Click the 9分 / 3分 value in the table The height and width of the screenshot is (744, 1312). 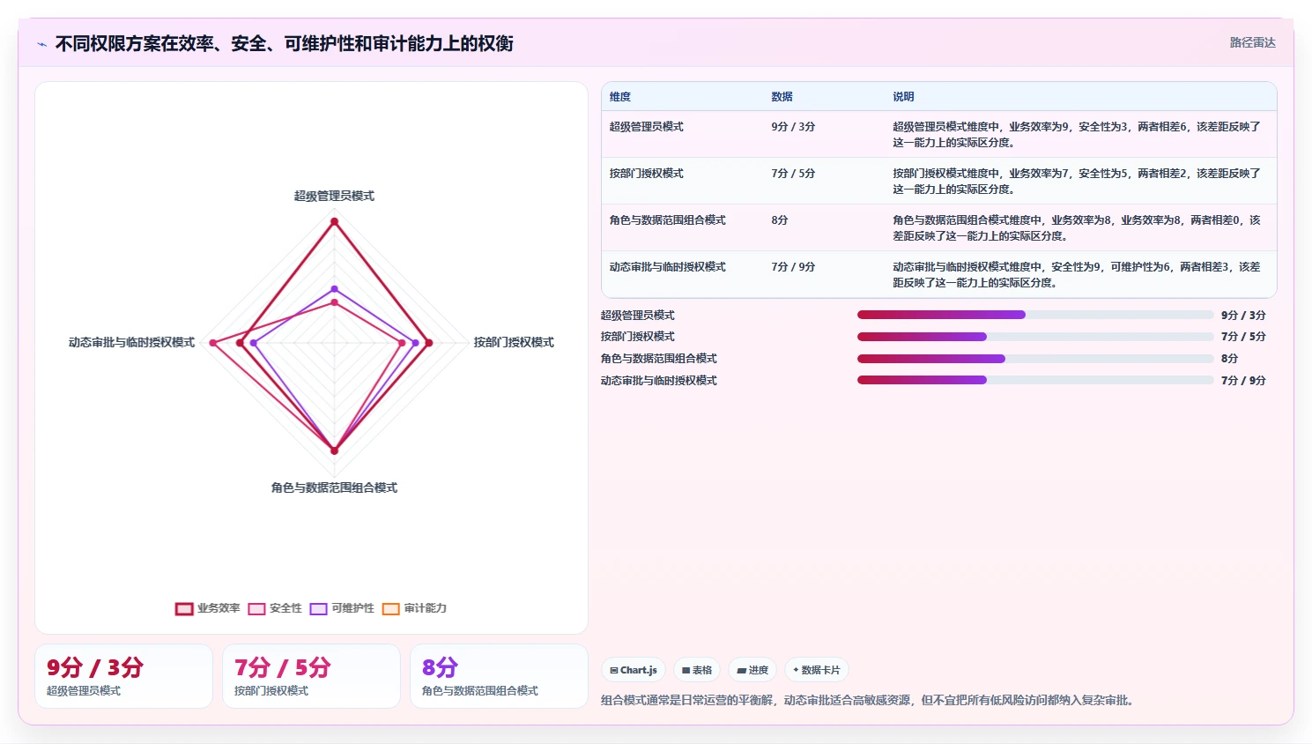pyautogui.click(x=793, y=127)
